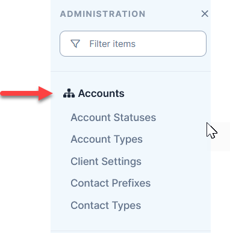230x233 pixels.
Task: Navigate to Contact Types
Action: tap(106, 206)
